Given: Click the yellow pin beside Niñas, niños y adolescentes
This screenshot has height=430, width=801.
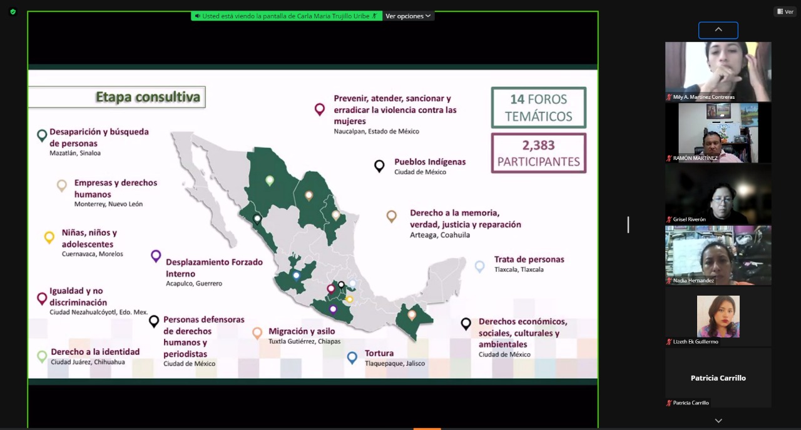Looking at the screenshot, I should (49, 237).
